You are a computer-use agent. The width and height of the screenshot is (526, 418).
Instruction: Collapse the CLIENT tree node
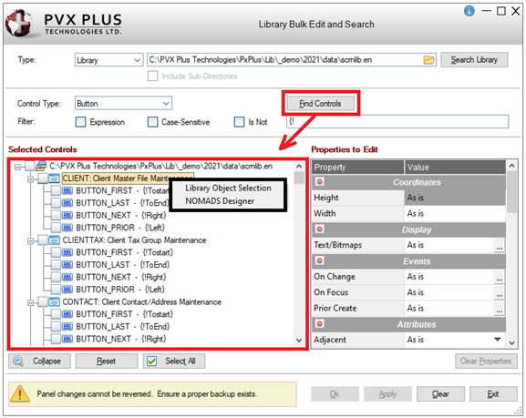[30, 178]
